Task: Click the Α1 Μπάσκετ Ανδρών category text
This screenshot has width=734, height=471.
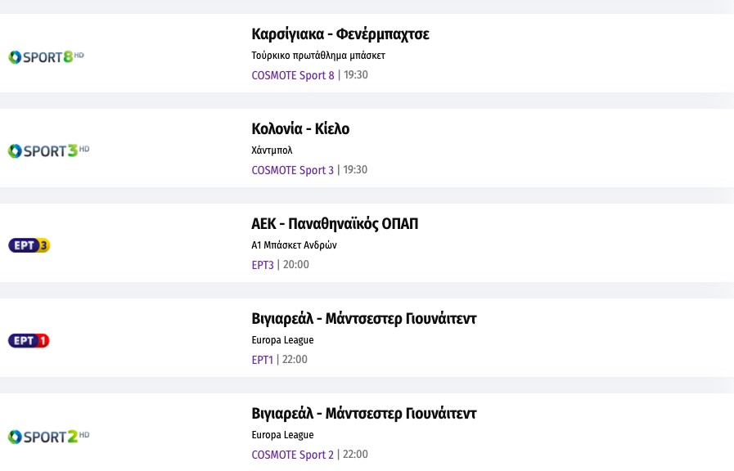Action: pos(294,245)
